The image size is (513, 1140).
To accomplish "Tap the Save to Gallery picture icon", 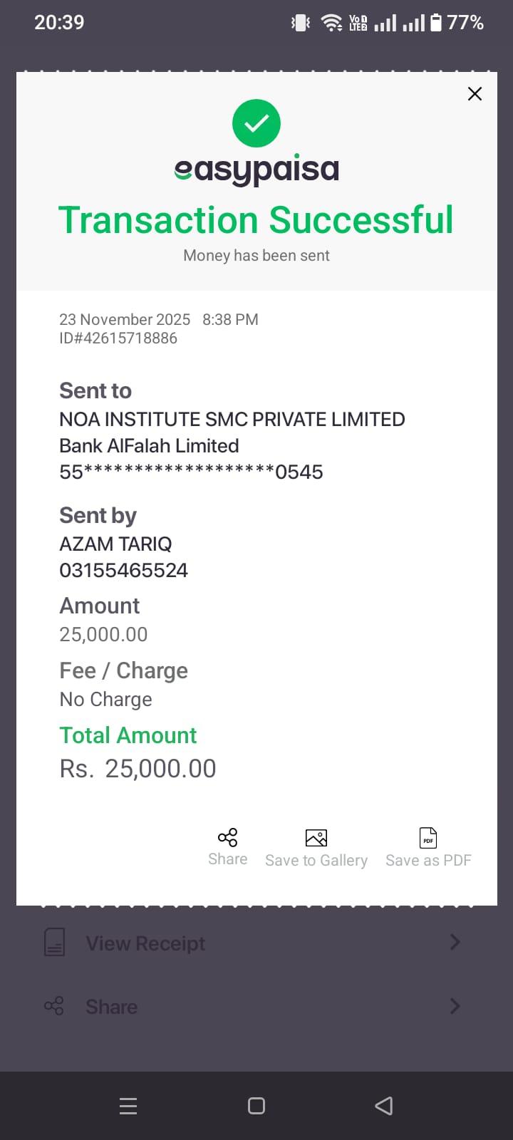I will [316, 838].
